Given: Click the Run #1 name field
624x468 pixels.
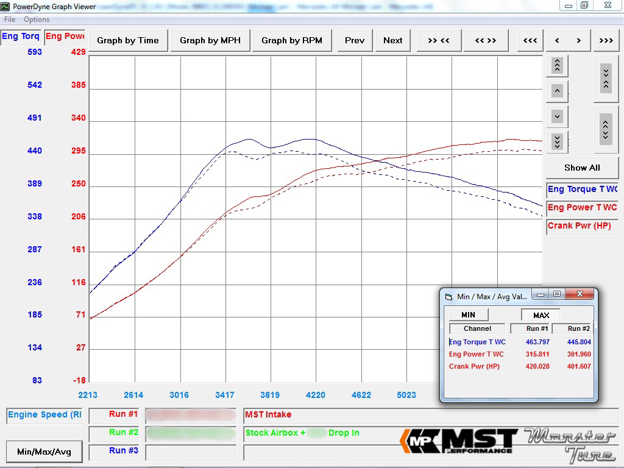Looking at the screenshot, I should [191, 415].
